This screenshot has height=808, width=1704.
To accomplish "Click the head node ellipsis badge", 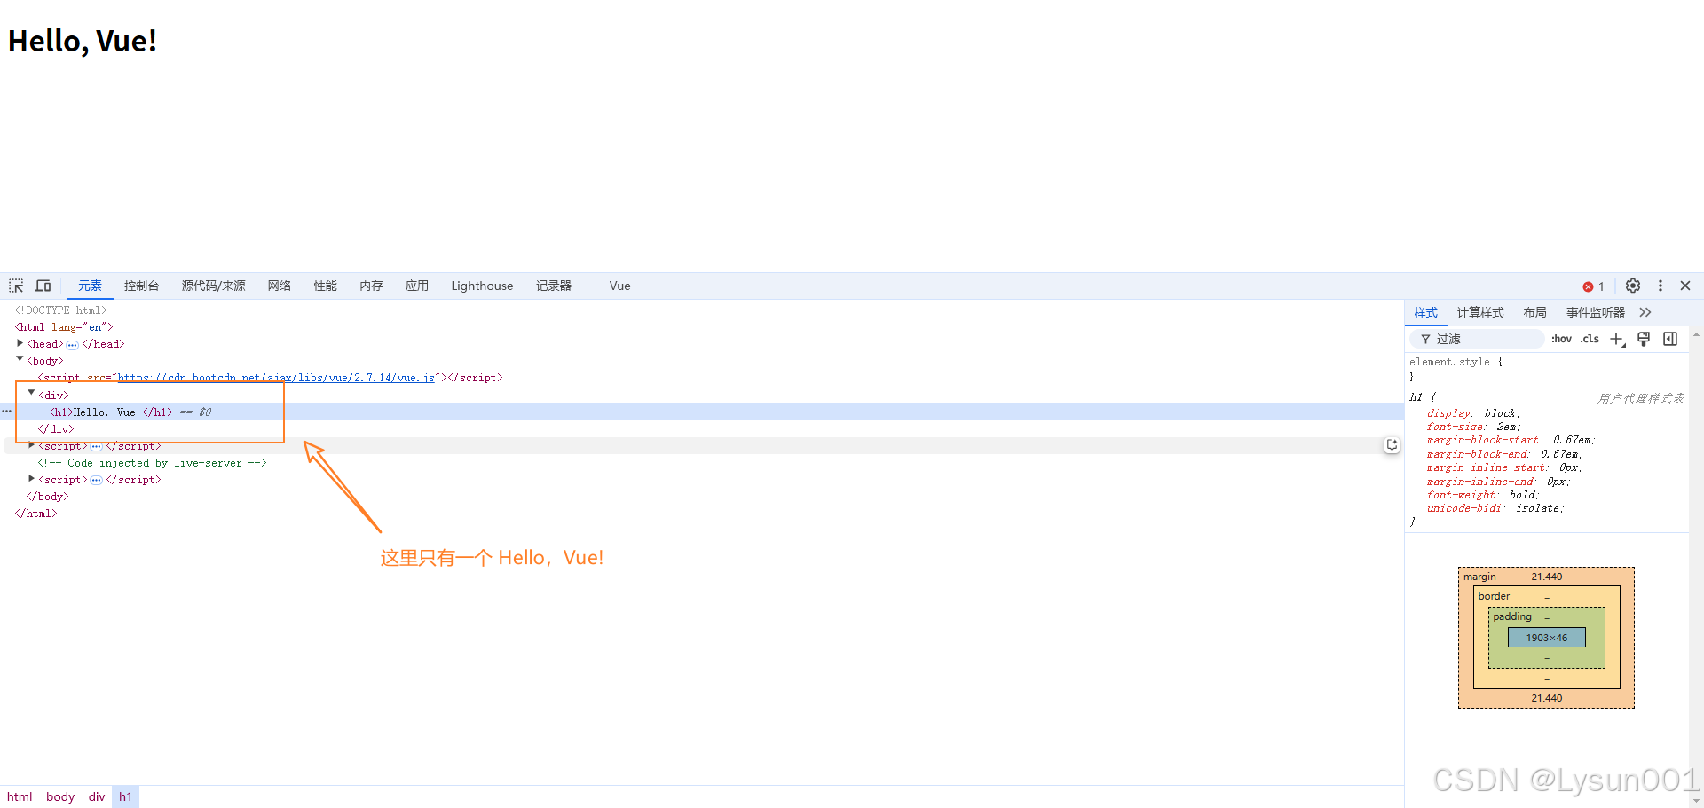I will [x=73, y=345].
